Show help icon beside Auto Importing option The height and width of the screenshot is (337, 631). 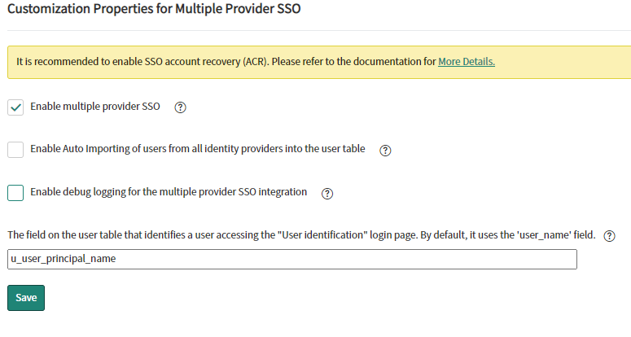click(385, 151)
